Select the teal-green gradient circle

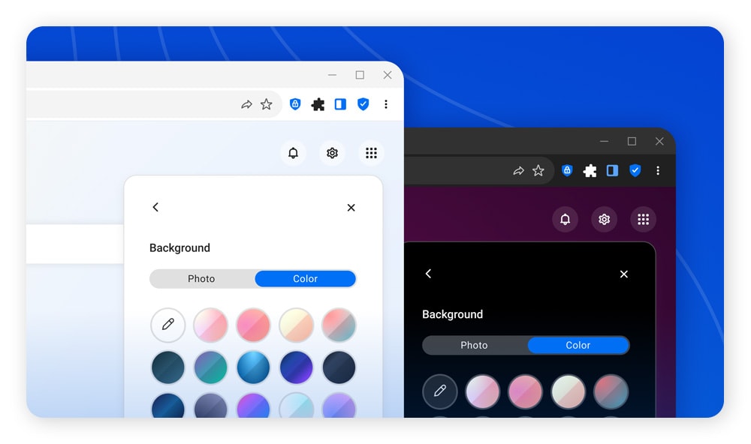pos(210,367)
